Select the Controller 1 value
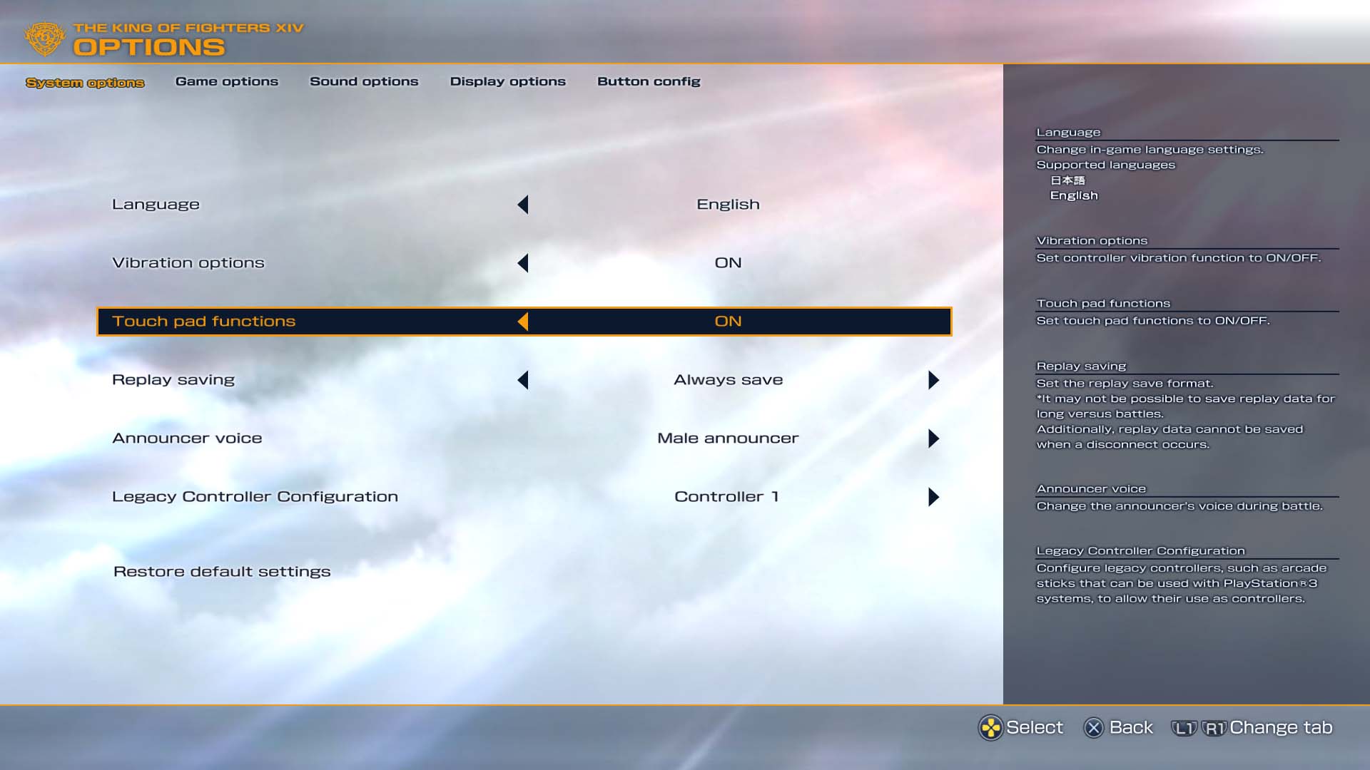Viewport: 1370px width, 770px height. point(726,497)
